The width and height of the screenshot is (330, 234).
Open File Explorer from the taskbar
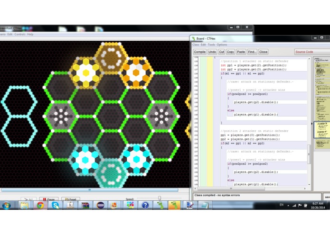point(25,205)
